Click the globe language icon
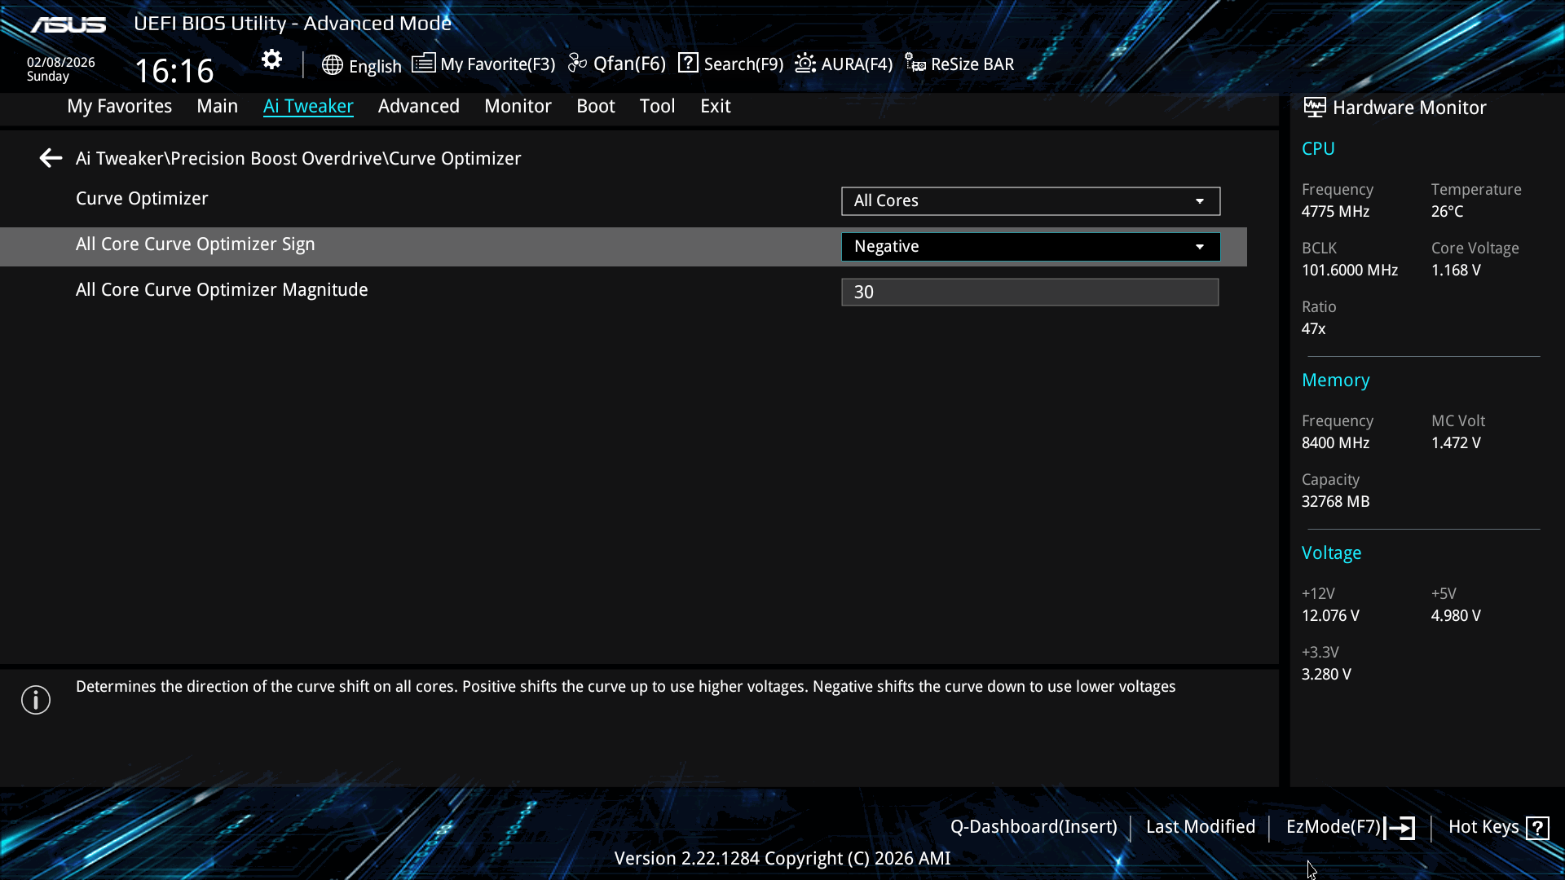Image resolution: width=1565 pixels, height=880 pixels. pyautogui.click(x=332, y=65)
